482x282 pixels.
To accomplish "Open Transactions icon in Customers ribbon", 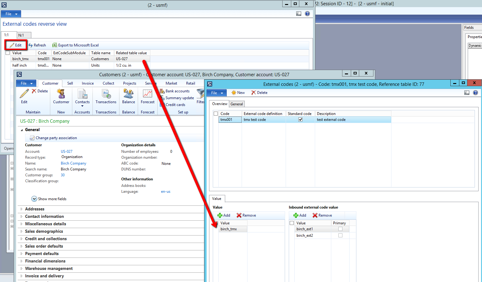I will [x=106, y=94].
